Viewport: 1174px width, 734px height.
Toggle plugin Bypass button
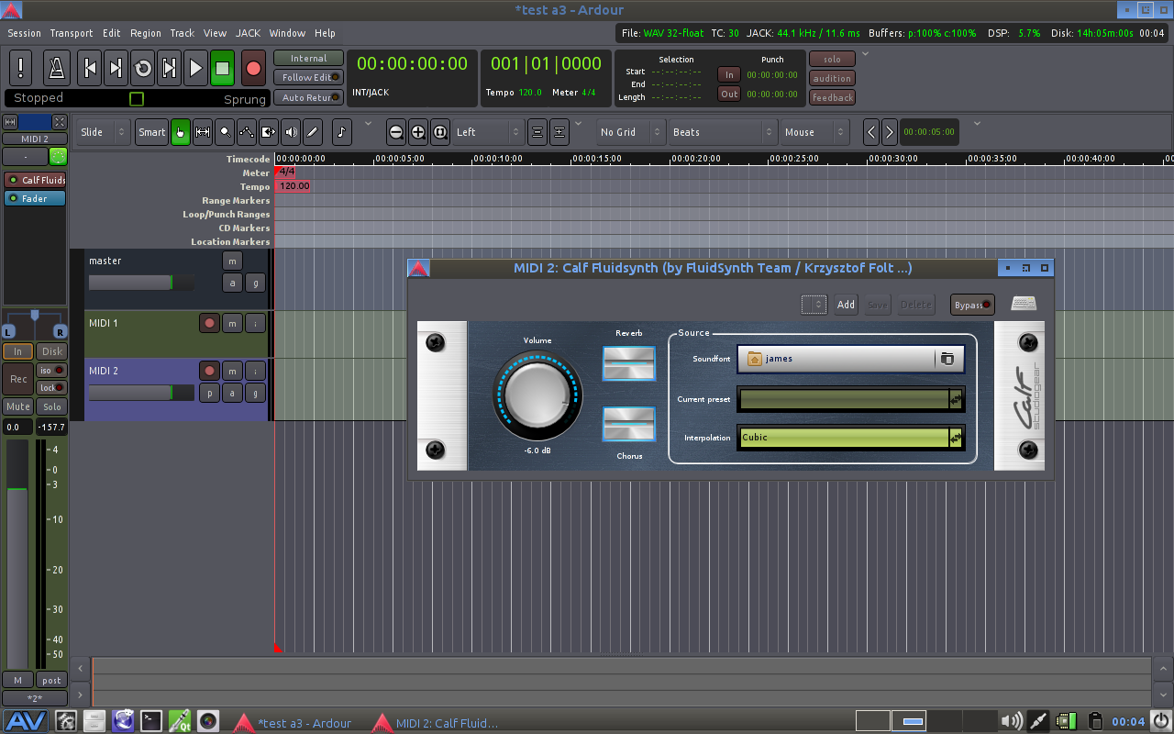(972, 305)
